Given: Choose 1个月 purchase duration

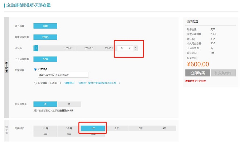Looking at the screenshot, I should 45,128.
